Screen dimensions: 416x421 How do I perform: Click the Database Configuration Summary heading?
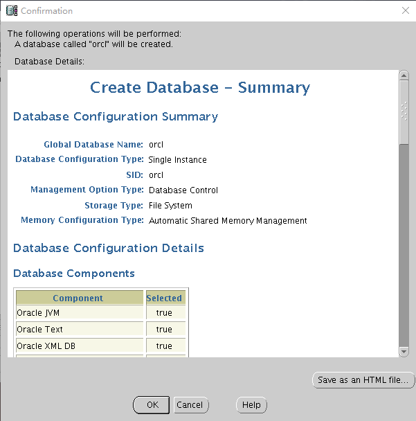click(x=116, y=117)
